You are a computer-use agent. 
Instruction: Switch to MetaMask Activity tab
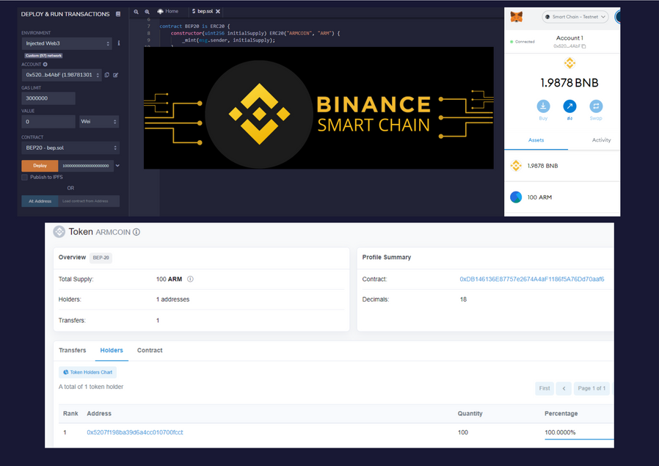601,139
